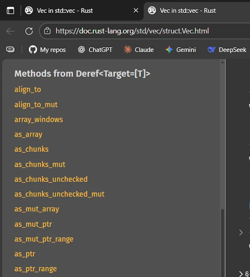Click the back navigation arrow

coord(11,31)
